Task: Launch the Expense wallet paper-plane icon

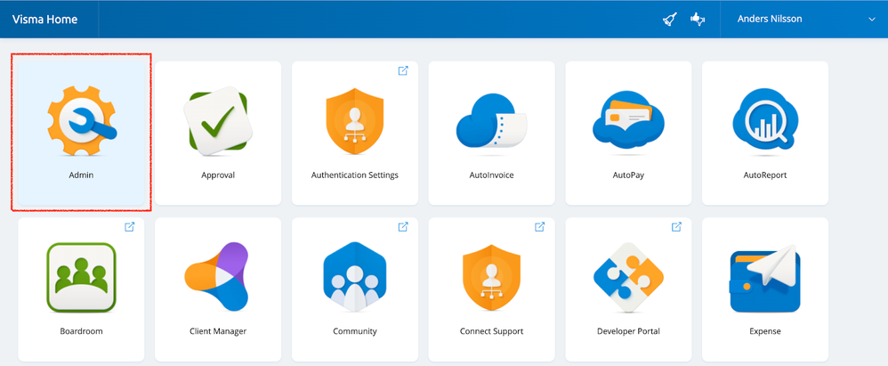Action: pos(765,279)
